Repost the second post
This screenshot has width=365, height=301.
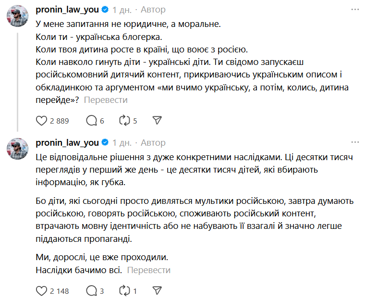(124, 291)
